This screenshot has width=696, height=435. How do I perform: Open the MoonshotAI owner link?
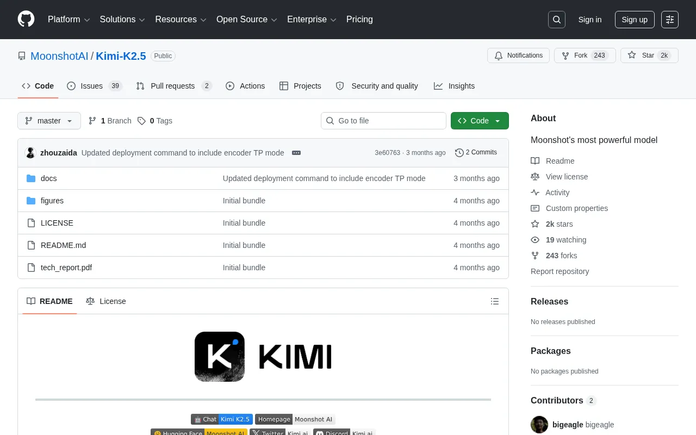[59, 56]
